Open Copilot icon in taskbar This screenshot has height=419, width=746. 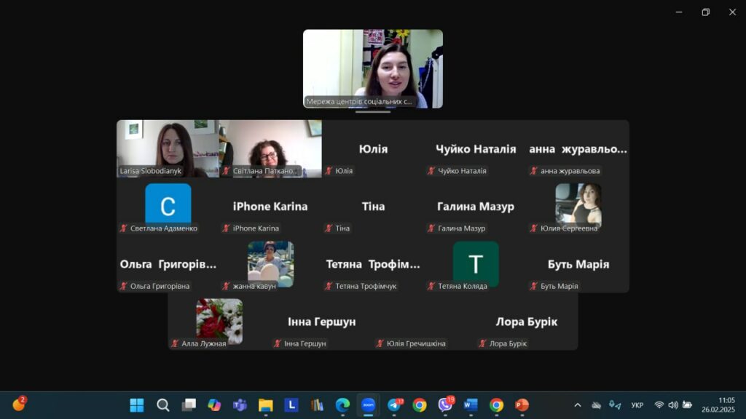pos(214,405)
